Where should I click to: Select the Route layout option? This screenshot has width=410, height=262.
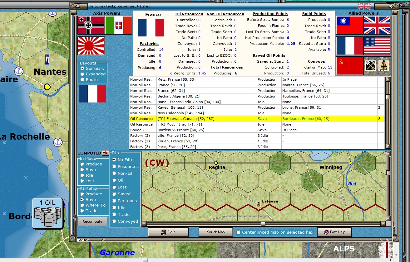pyautogui.click(x=82, y=79)
